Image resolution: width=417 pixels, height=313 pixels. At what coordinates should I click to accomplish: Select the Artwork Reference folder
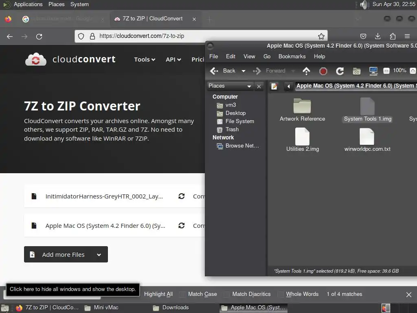[303, 110]
